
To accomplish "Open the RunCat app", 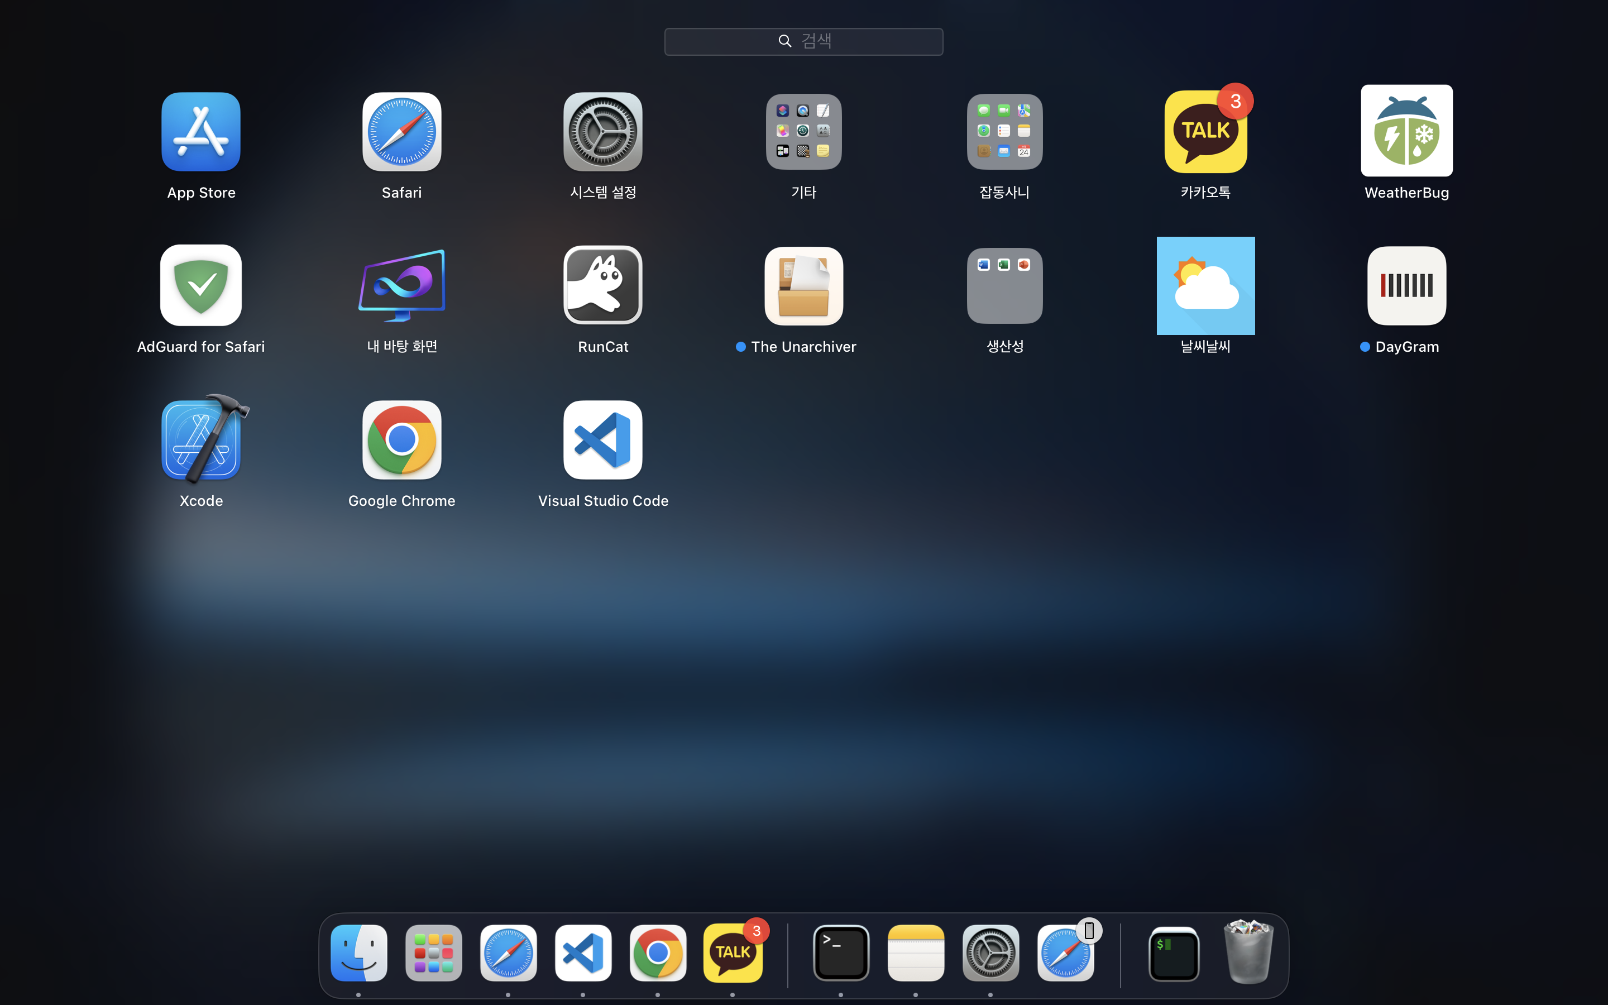I will (602, 286).
